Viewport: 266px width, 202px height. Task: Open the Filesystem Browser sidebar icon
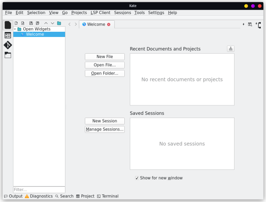tap(8, 55)
